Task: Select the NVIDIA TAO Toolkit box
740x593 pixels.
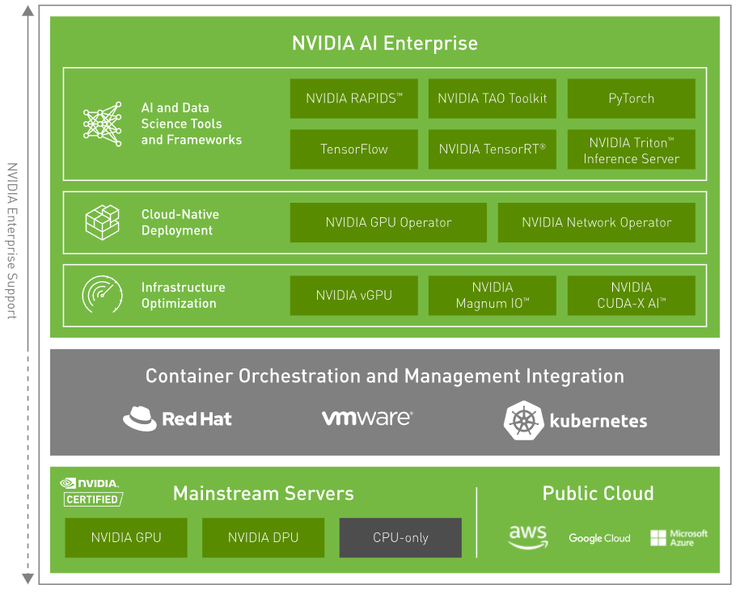Action: 493,99
